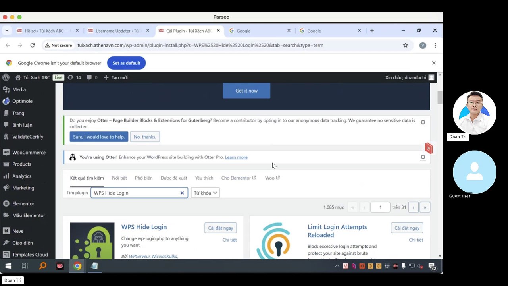508x286 pixels.
Task: Set Chrome as default browser
Action: click(126, 63)
